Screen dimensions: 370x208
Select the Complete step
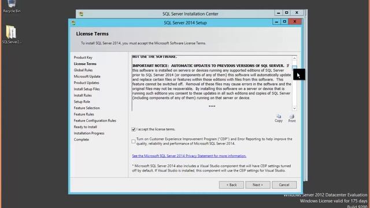pos(81,140)
